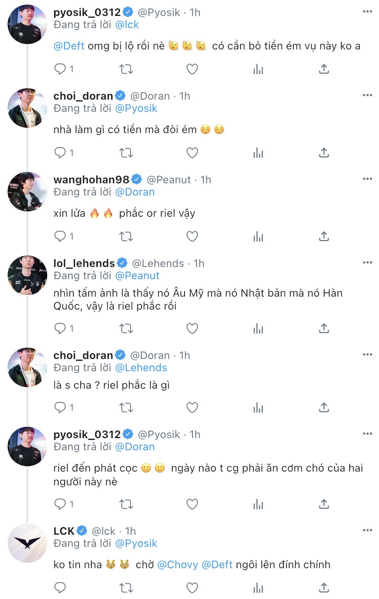379x599 pixels.
Task: Open more options on pyosik_0312's first tweet
Action: pos(367,12)
